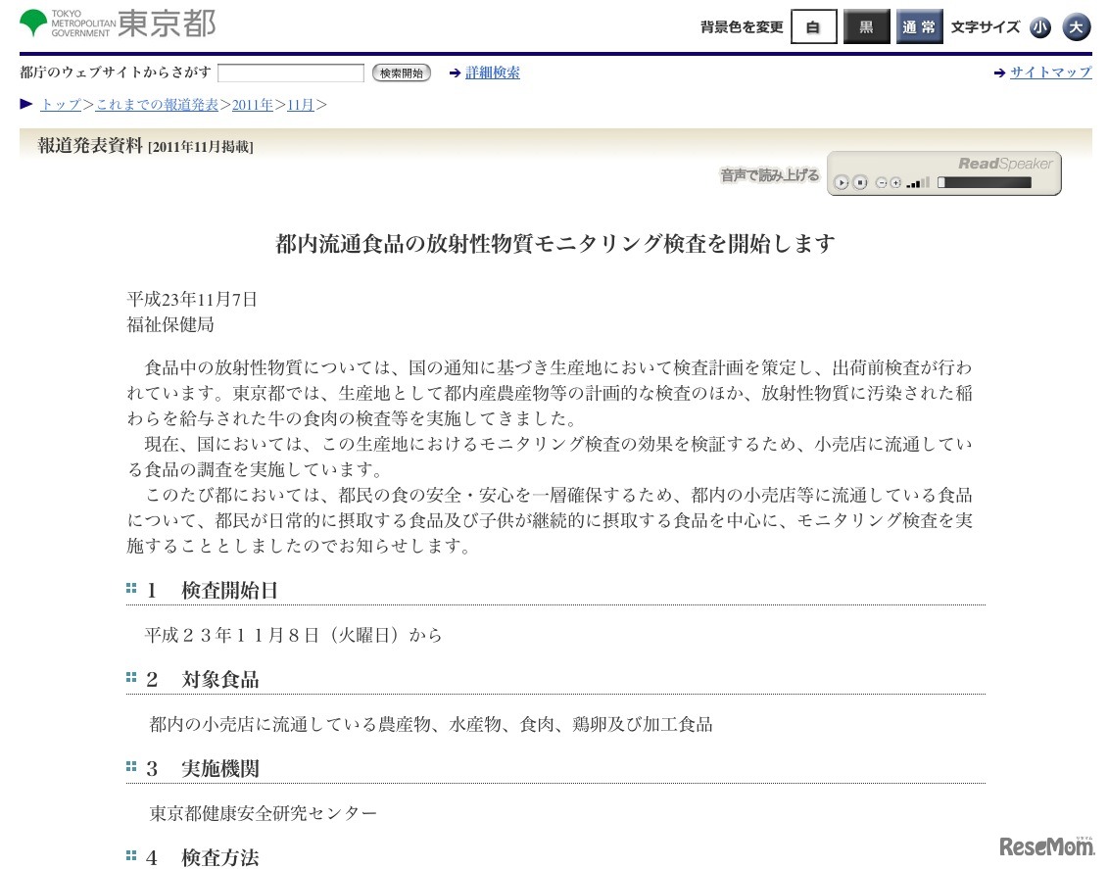
Task: Open 2011年 breadcrumb link
Action: click(253, 105)
